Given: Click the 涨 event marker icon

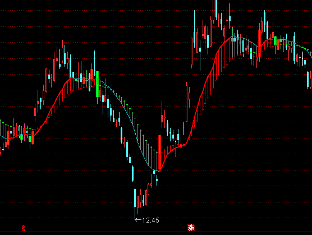Looking at the screenshot, I should (x=191, y=228).
